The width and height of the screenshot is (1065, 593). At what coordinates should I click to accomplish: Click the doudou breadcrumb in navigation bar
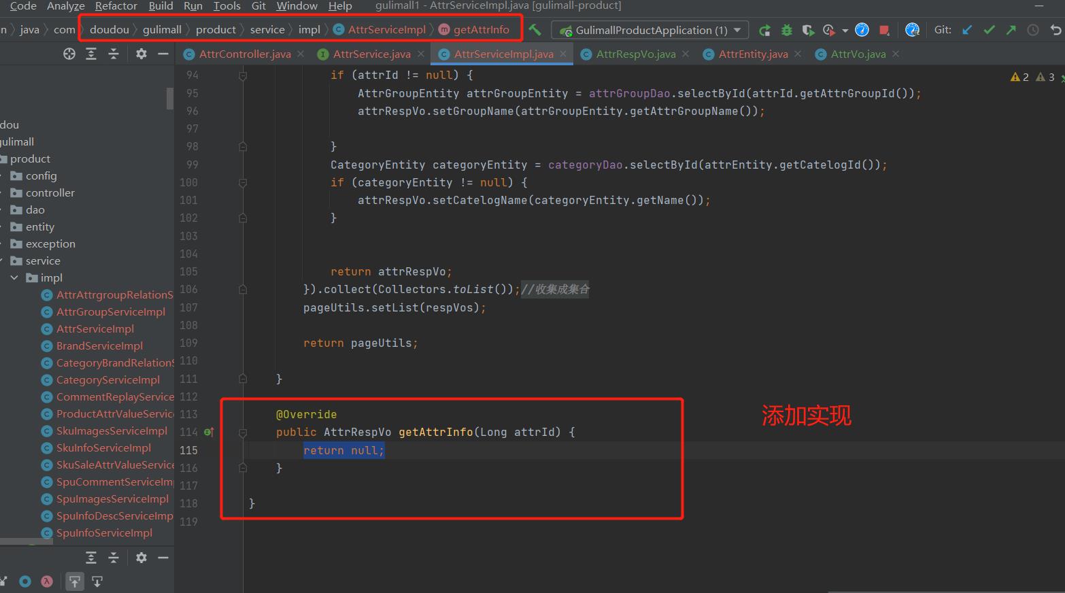[x=109, y=30]
